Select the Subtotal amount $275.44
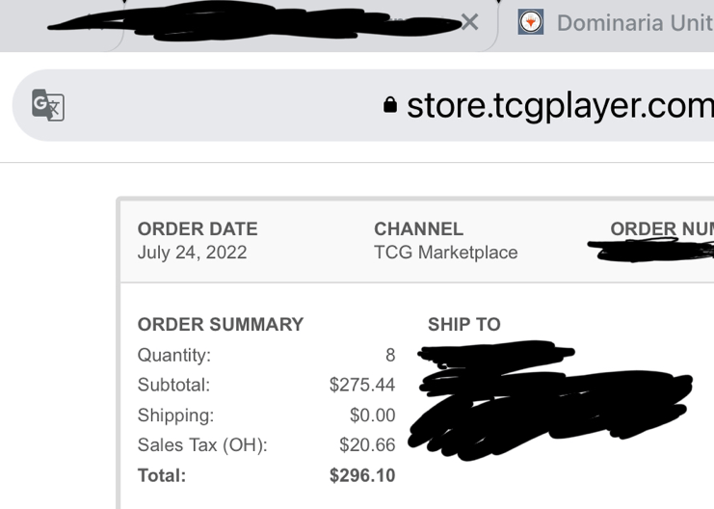 pos(362,385)
